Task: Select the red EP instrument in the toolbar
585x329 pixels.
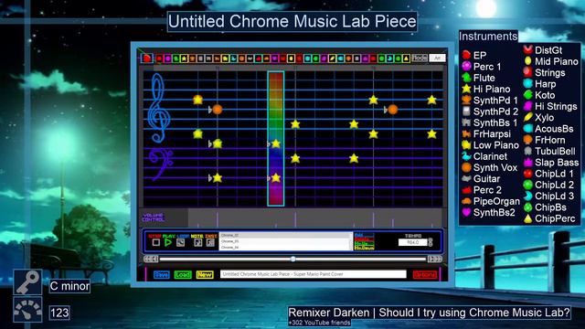Action: 159,58
